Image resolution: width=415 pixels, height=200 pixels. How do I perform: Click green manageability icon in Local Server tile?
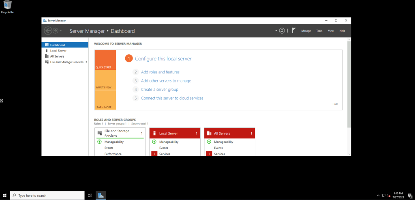point(154,142)
